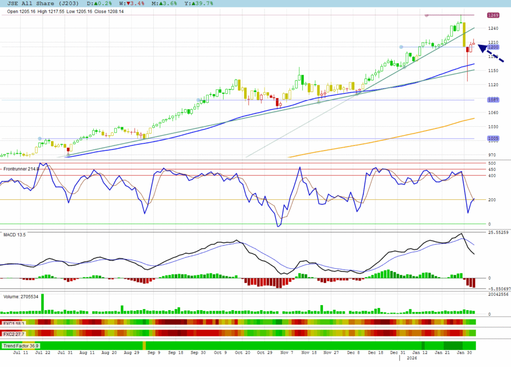The height and width of the screenshot is (367, 511).
Task: Select the blue dot on the 1087 support line
Action: coord(199,100)
